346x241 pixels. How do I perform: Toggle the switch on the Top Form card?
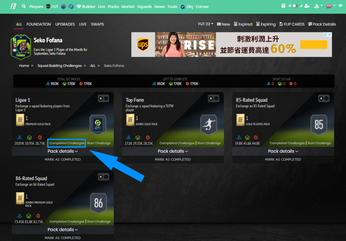[214, 98]
